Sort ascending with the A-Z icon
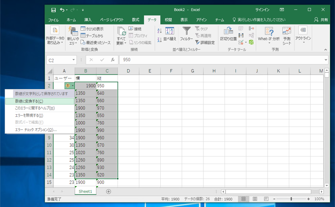The image size is (335, 207). (159, 31)
